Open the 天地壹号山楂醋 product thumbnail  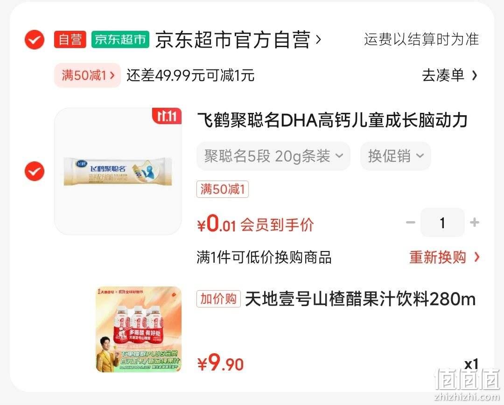coord(139,329)
